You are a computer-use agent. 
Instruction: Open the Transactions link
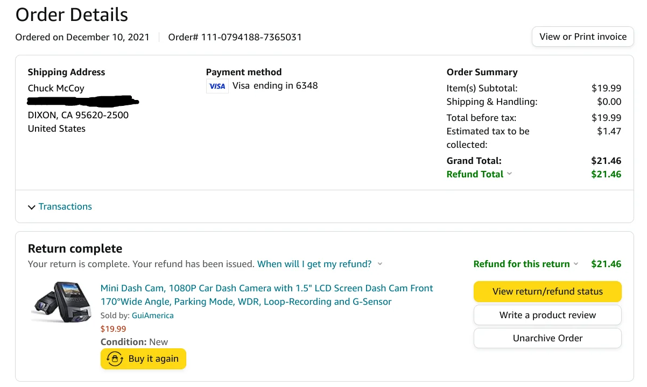pos(65,206)
